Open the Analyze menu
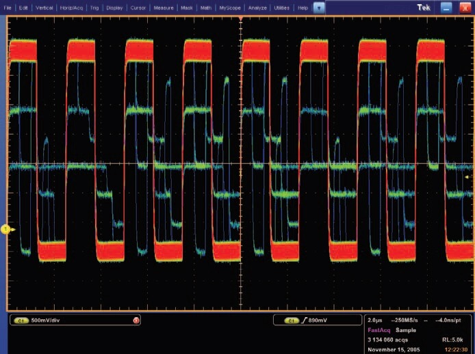This screenshot has height=354, width=475. pos(257,7)
